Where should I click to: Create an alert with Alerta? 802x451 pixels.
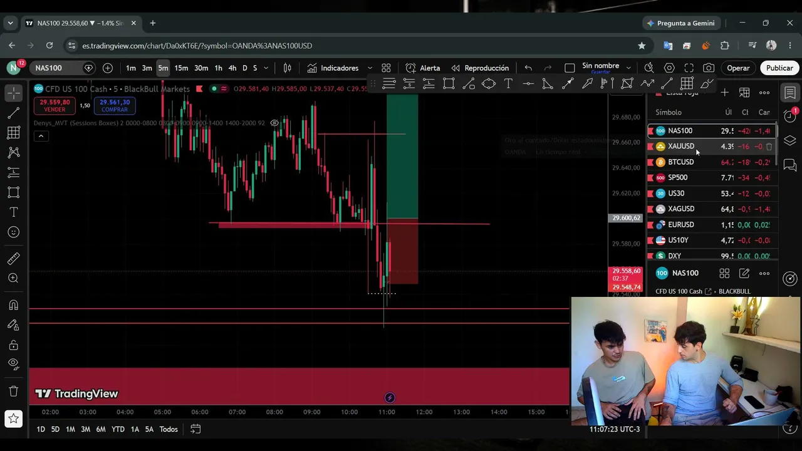(x=423, y=68)
